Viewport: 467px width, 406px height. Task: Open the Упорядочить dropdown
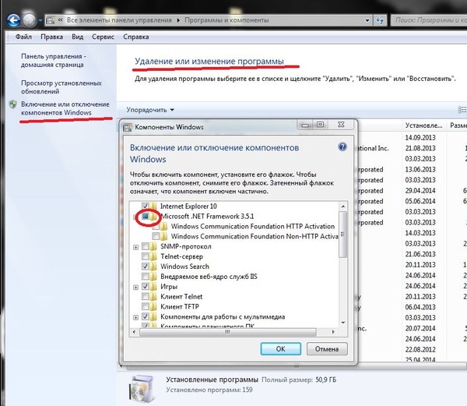point(150,110)
